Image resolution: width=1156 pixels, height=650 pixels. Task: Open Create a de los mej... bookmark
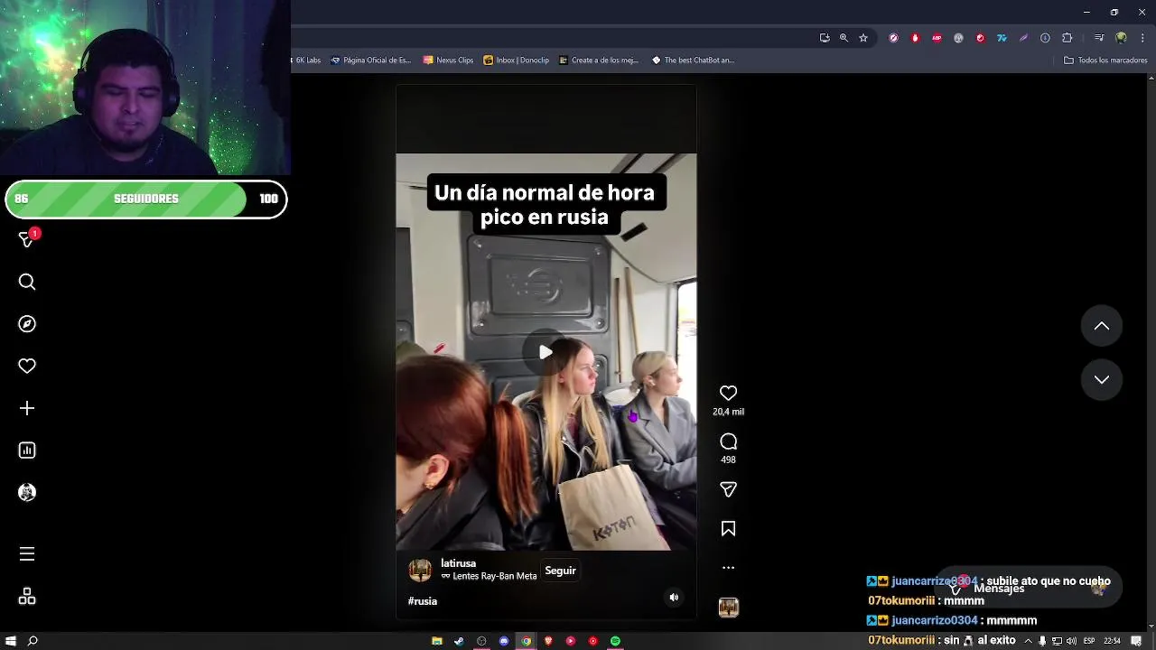598,60
